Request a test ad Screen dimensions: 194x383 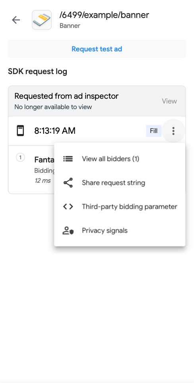[97, 49]
